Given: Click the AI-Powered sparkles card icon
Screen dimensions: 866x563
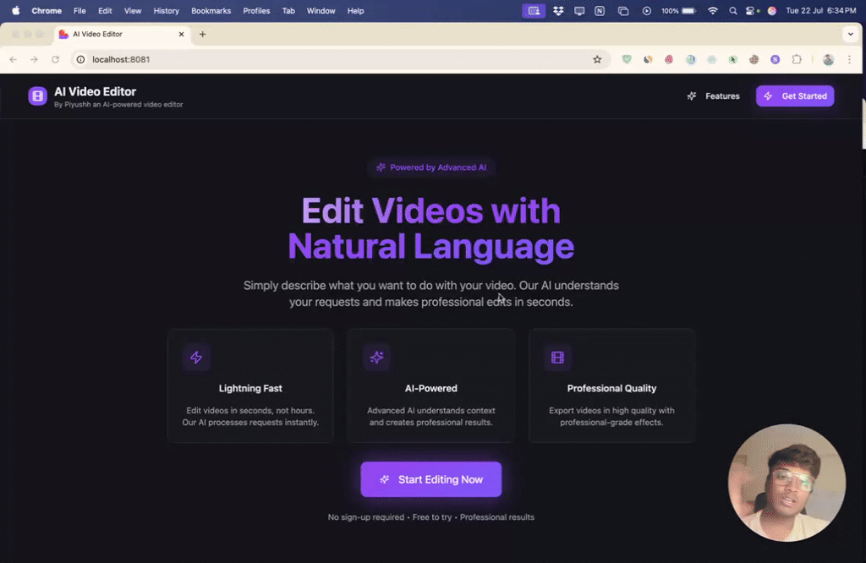Looking at the screenshot, I should coord(376,358).
